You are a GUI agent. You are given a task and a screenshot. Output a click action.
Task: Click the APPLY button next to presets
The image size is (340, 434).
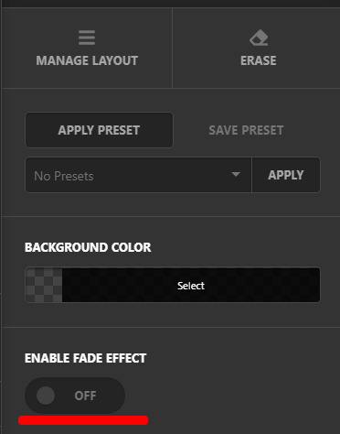point(286,175)
